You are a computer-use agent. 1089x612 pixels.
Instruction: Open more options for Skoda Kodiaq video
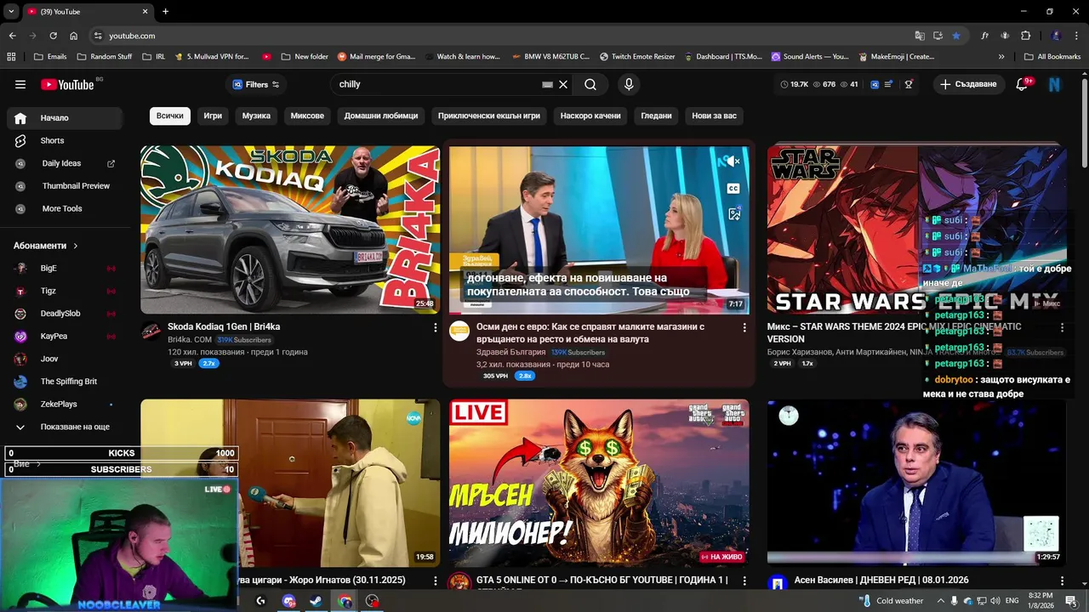pyautogui.click(x=436, y=327)
